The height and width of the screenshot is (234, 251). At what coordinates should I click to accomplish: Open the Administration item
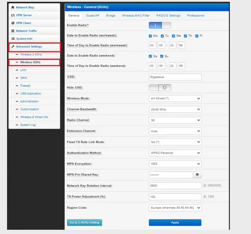click(x=29, y=101)
